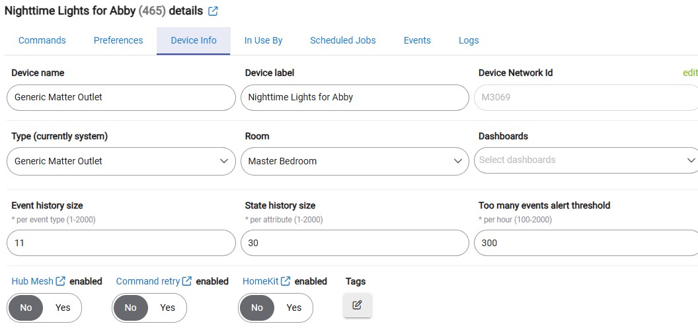Go to the Logs tab
The height and width of the screenshot is (328, 698).
(469, 40)
